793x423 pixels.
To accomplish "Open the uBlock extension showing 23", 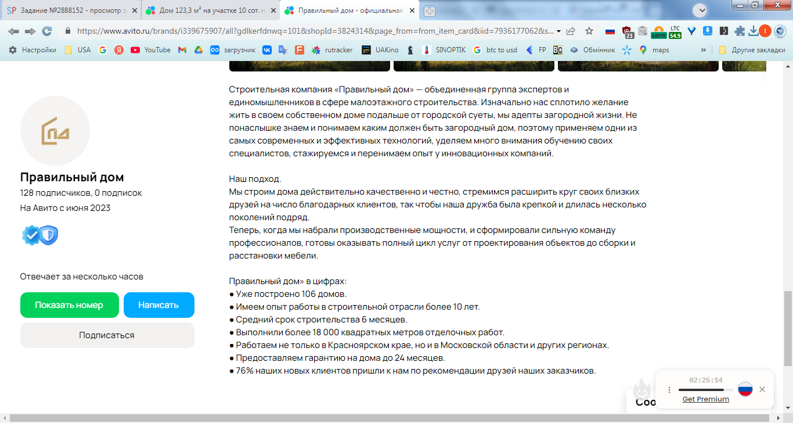I will tap(627, 32).
